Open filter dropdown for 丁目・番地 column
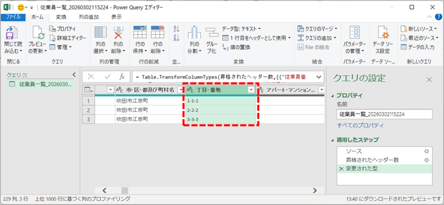Image resolution: width=444 pixels, height=205 pixels. tap(251, 90)
